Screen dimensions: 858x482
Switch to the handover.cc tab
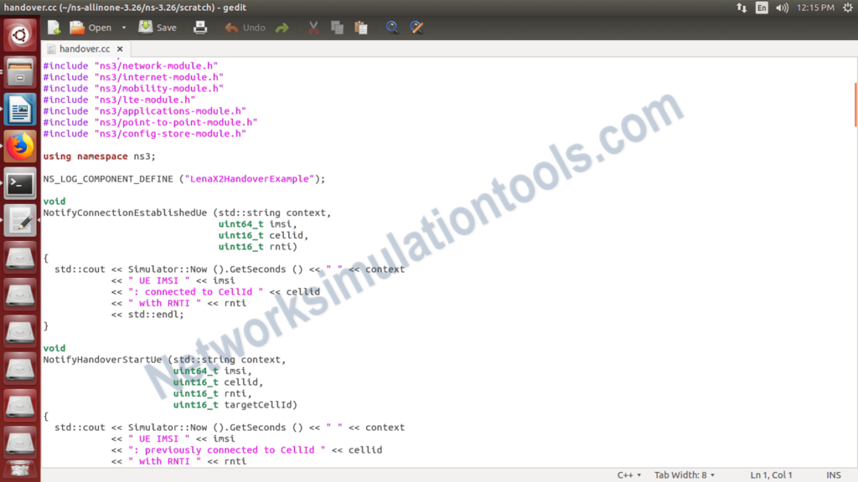(x=81, y=49)
